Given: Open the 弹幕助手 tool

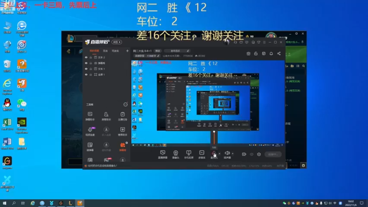Looking at the screenshot, I should coord(90,116).
